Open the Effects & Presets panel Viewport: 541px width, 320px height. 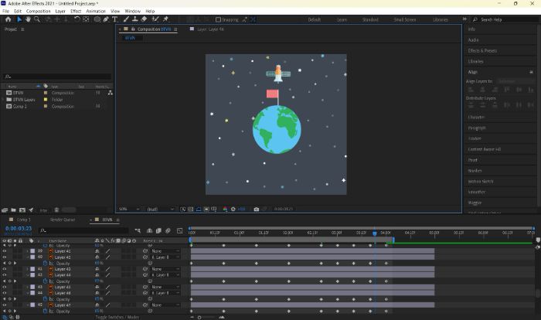tap(482, 51)
